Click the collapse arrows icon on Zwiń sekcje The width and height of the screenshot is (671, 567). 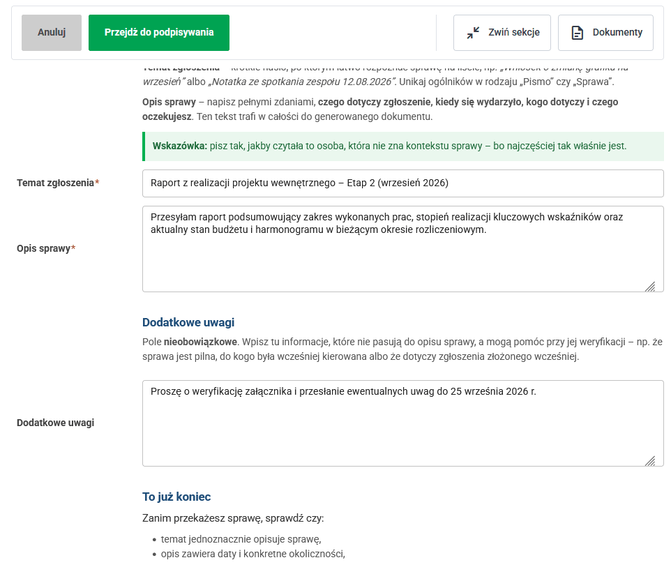point(473,33)
